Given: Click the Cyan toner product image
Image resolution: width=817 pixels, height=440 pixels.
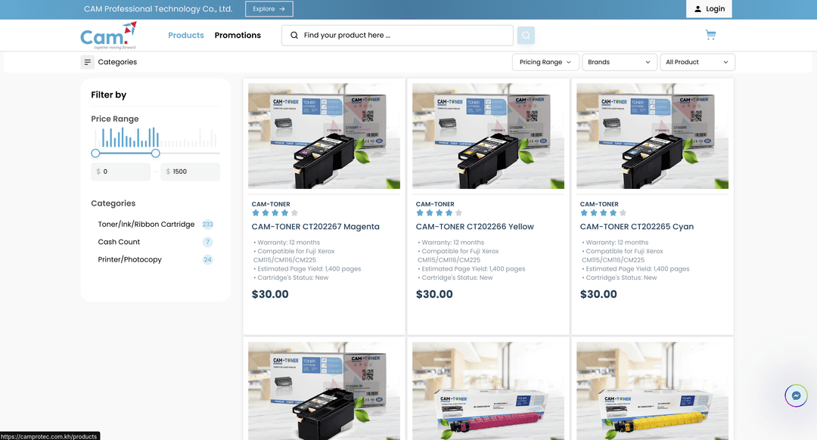Looking at the screenshot, I should (652, 136).
